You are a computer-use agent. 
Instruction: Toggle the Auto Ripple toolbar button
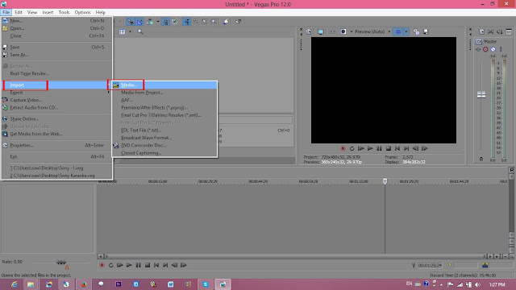click(150, 22)
